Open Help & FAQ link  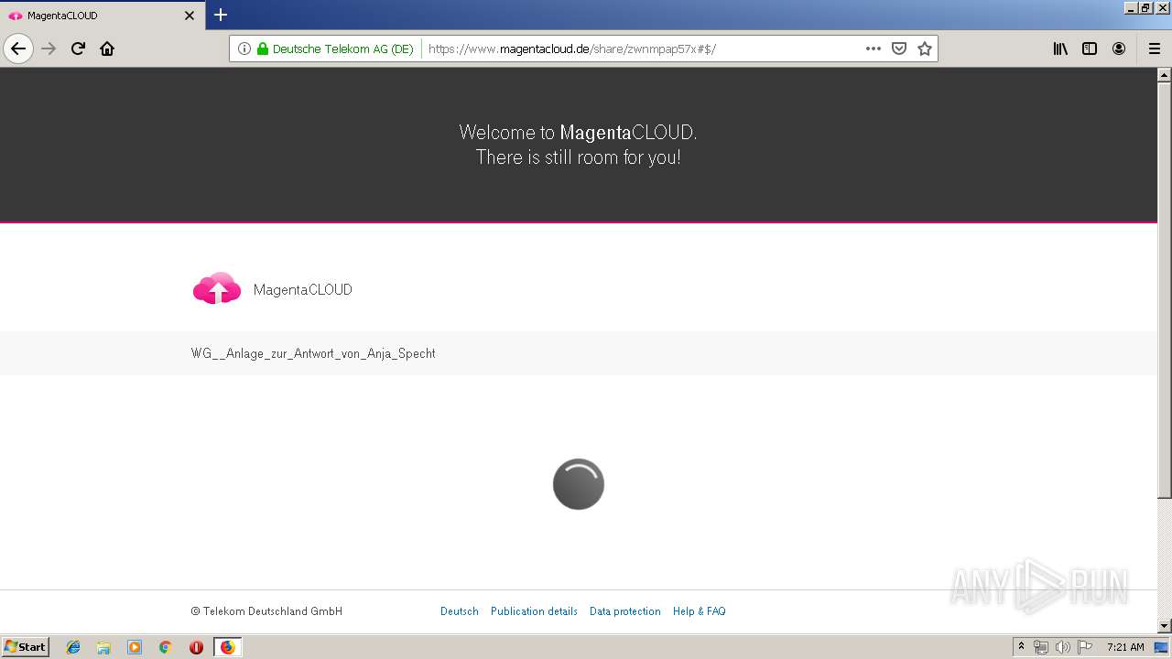click(x=700, y=611)
